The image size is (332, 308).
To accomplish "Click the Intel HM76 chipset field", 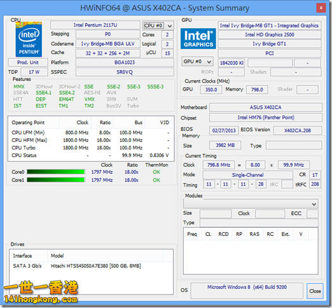I will (x=266, y=118).
